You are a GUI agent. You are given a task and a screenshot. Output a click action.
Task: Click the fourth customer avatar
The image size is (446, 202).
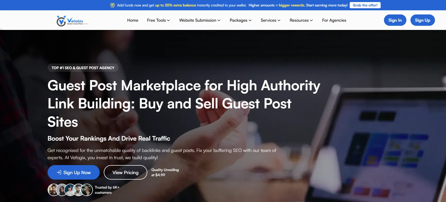[x=78, y=190]
